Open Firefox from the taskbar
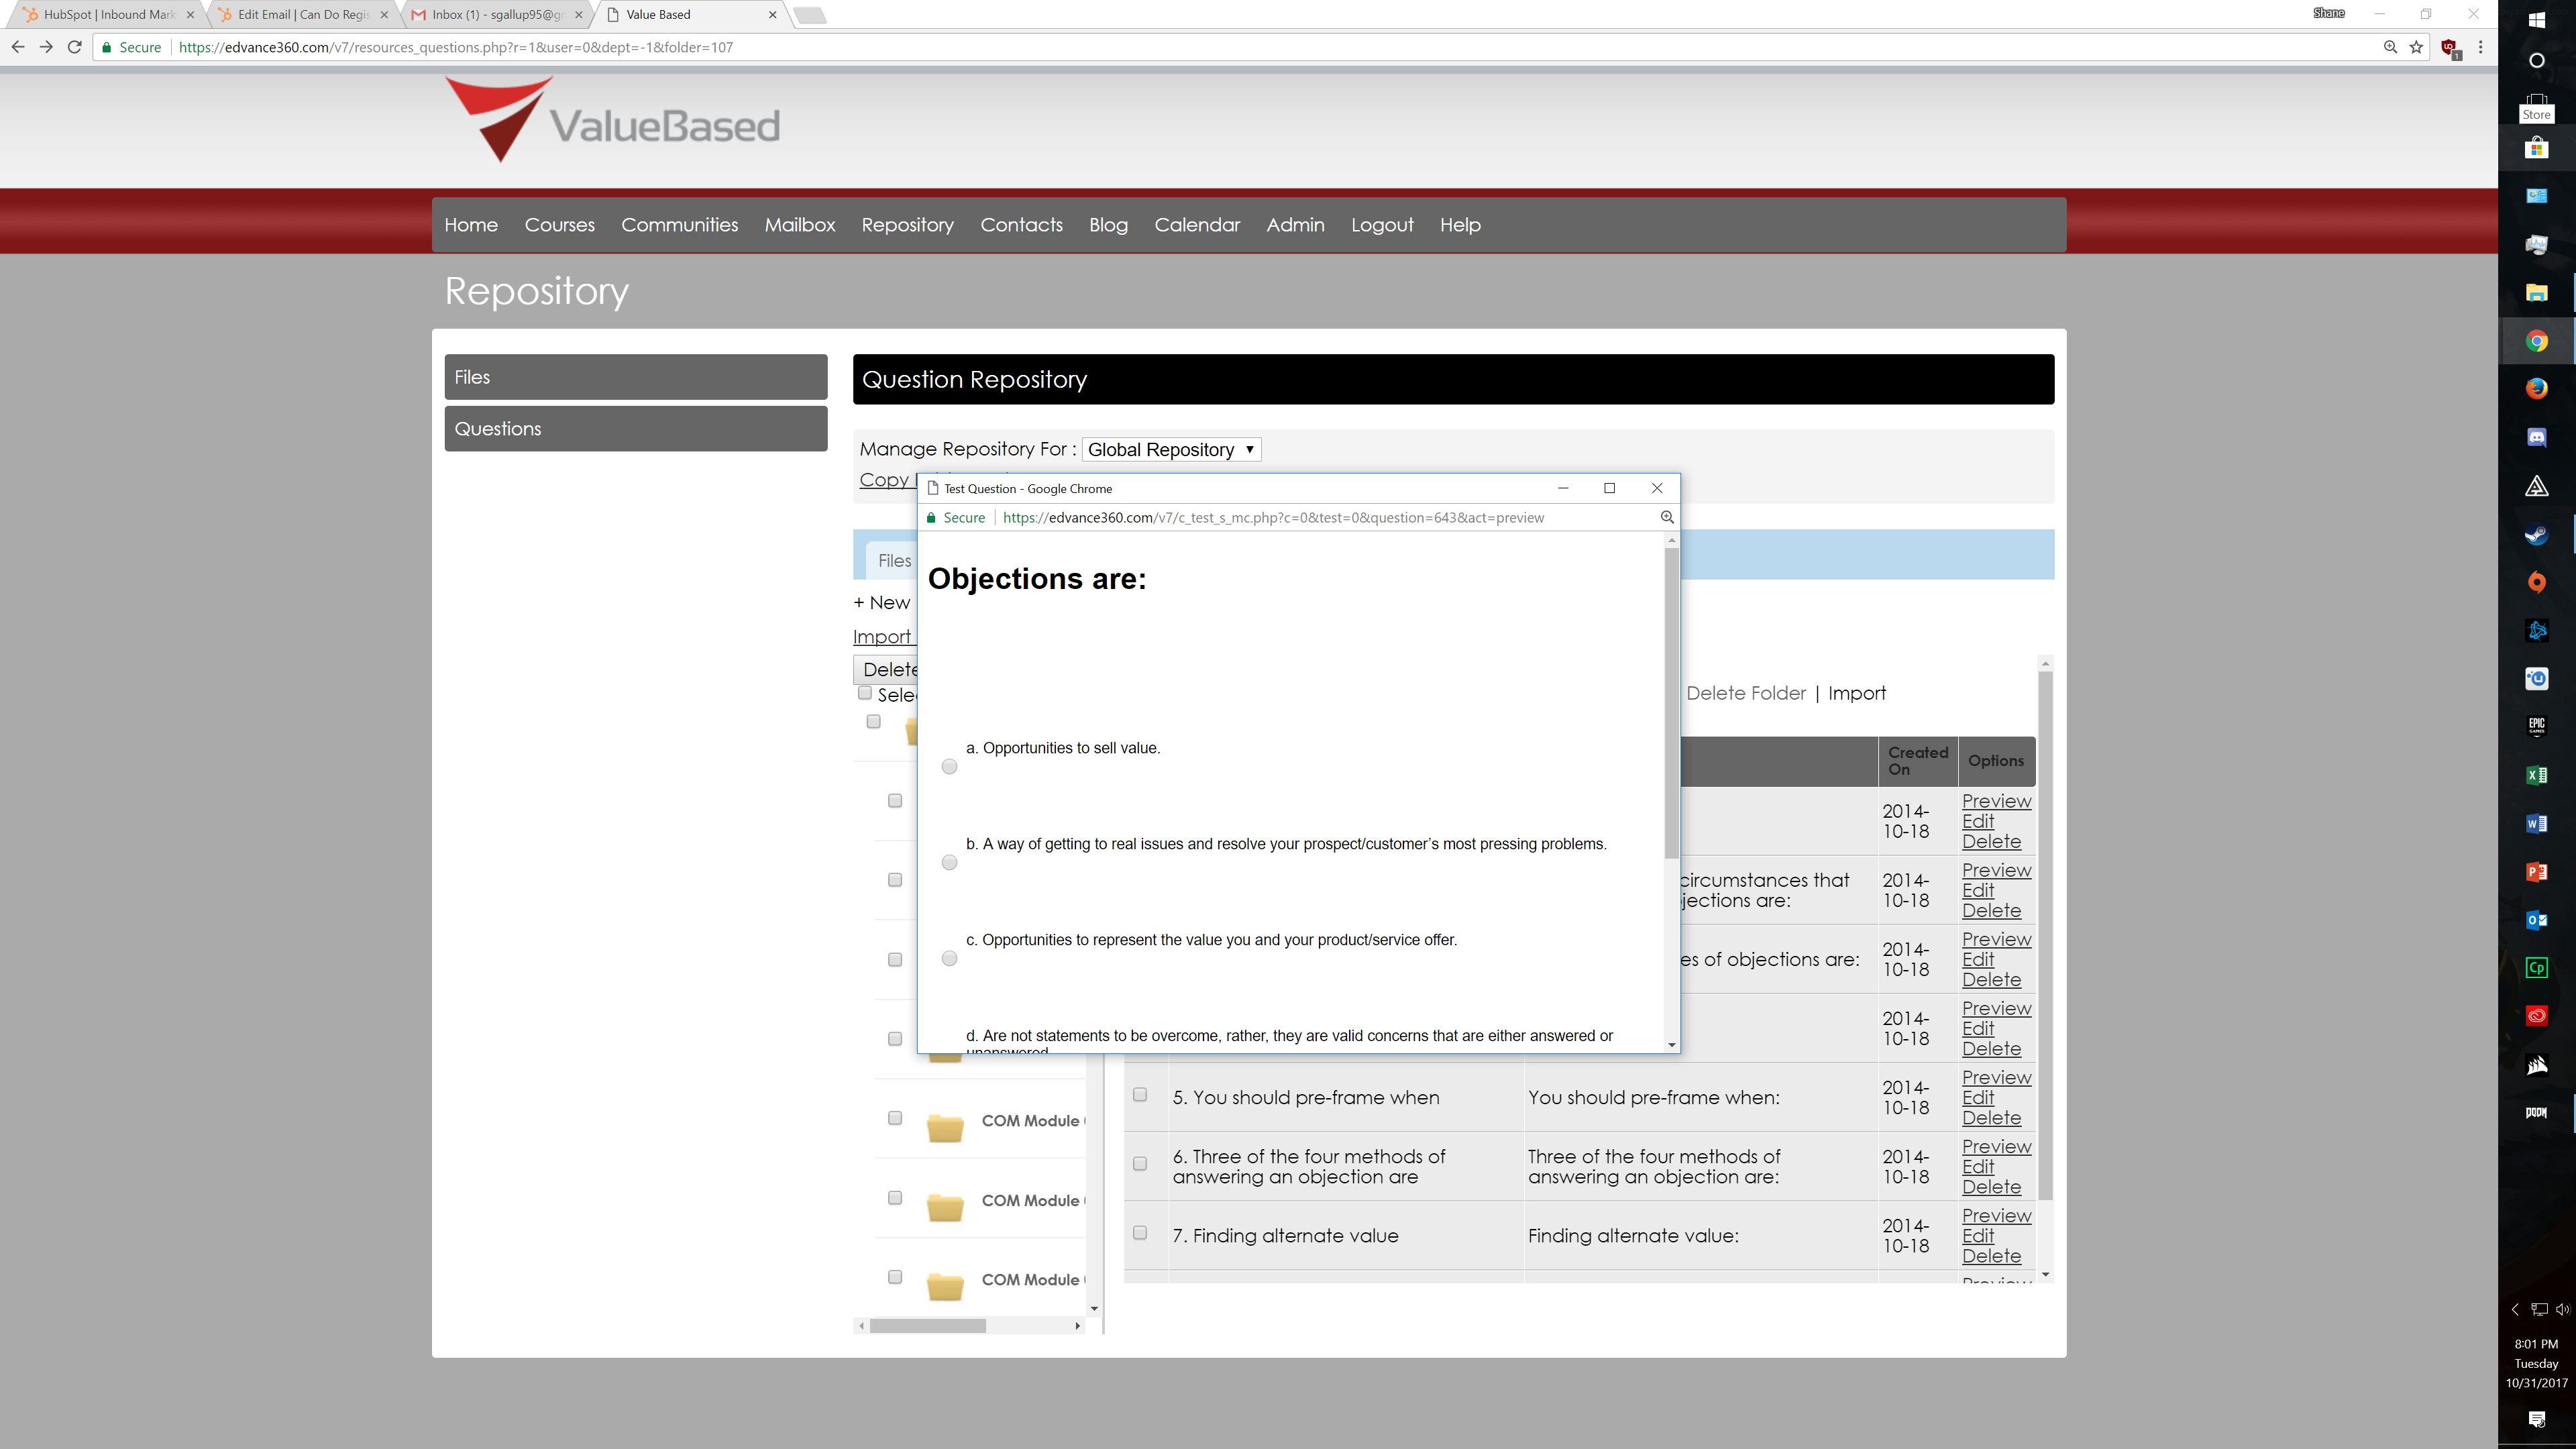This screenshot has width=2576, height=1449. [2536, 389]
